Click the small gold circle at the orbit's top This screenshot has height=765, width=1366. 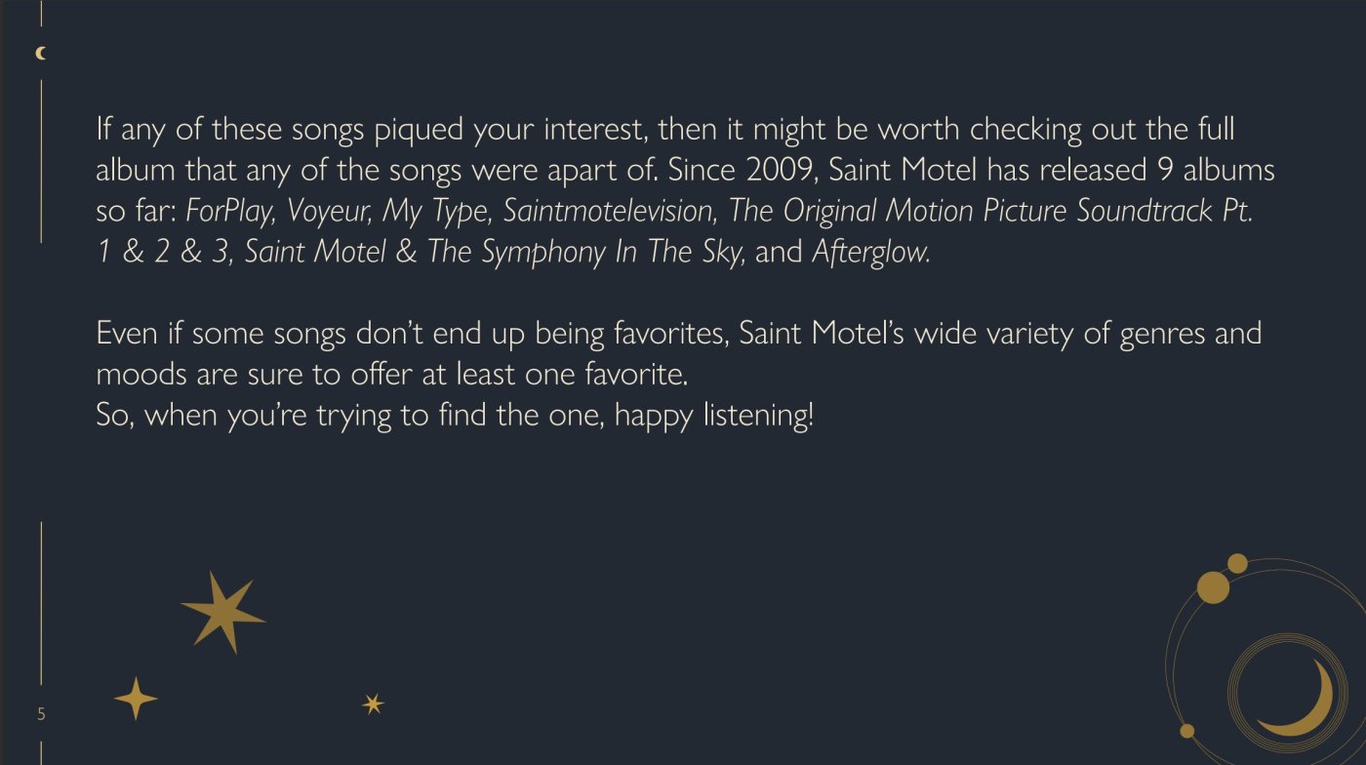tap(1237, 563)
